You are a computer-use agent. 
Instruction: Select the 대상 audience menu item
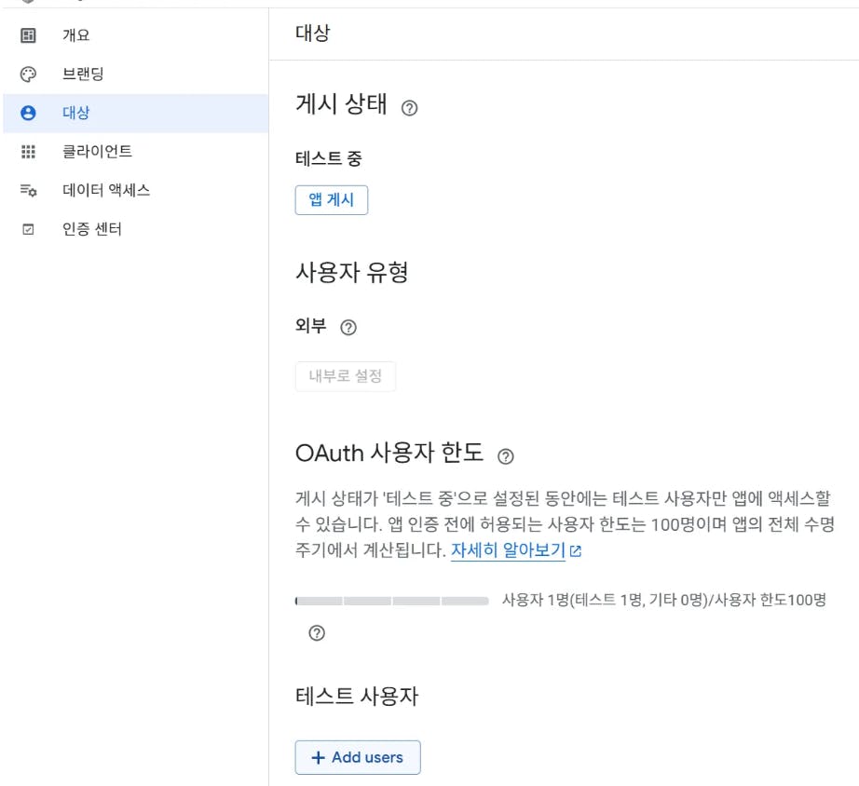pyautogui.click(x=135, y=113)
